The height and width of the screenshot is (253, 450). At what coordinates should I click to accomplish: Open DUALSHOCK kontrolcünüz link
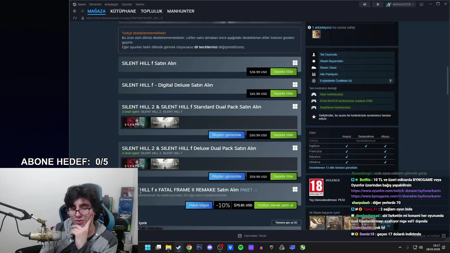pyautogui.click(x=346, y=101)
